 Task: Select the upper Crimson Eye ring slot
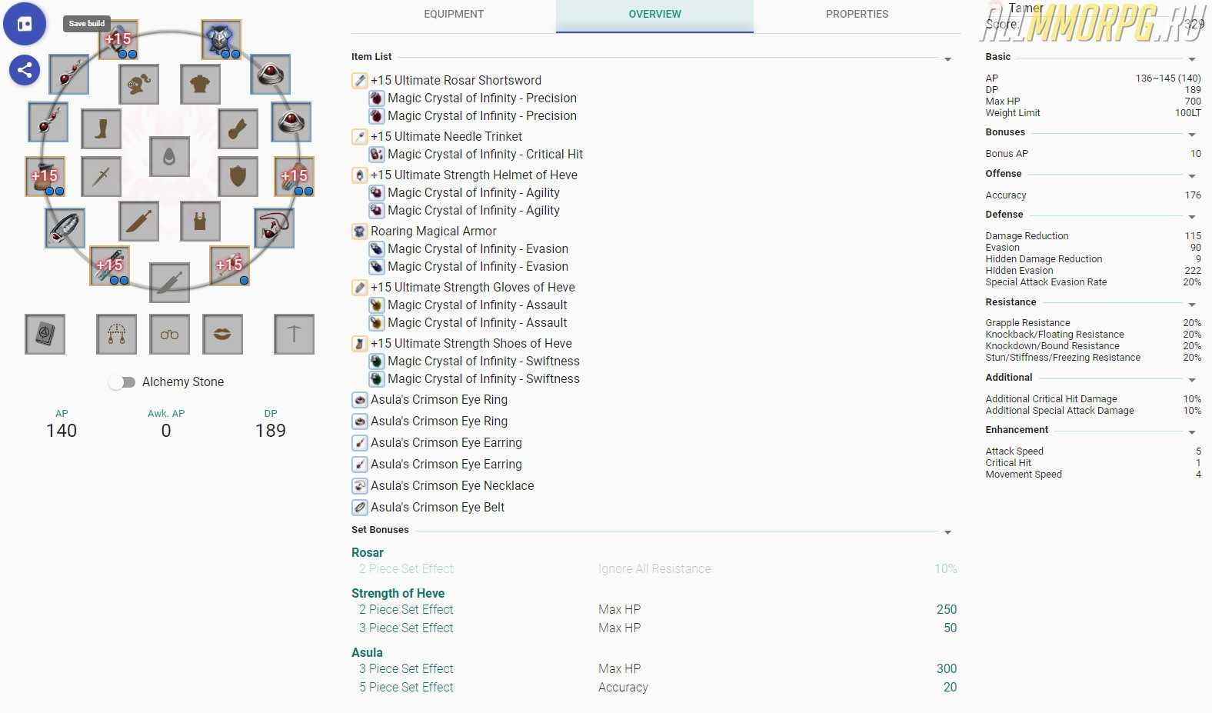point(271,74)
